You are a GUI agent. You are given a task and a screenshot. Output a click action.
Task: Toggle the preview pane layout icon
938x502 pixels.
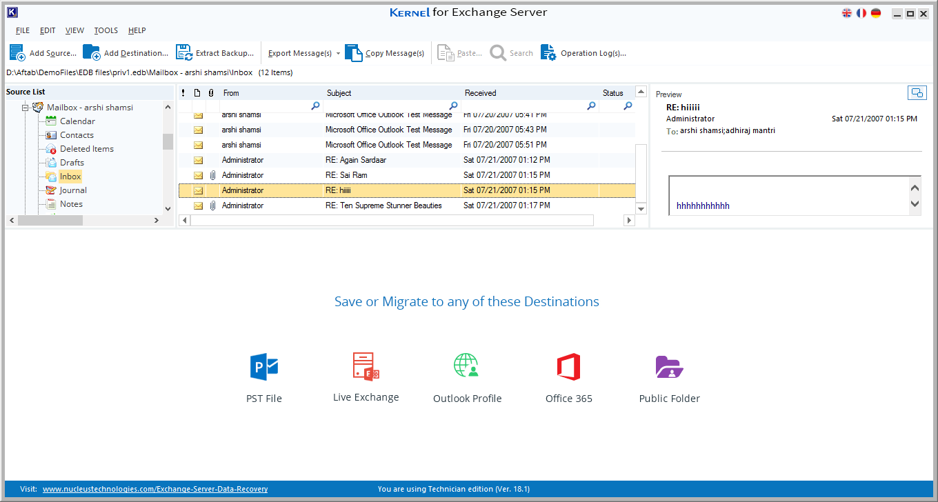(x=917, y=93)
